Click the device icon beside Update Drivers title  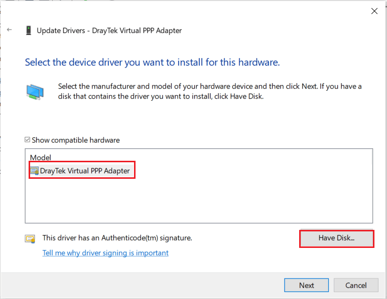pyautogui.click(x=29, y=31)
